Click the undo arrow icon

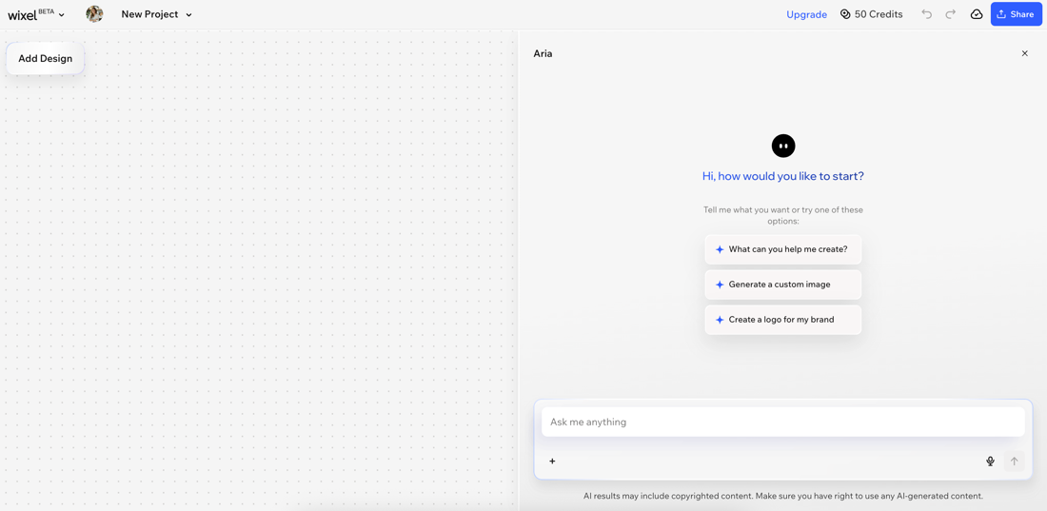(926, 14)
